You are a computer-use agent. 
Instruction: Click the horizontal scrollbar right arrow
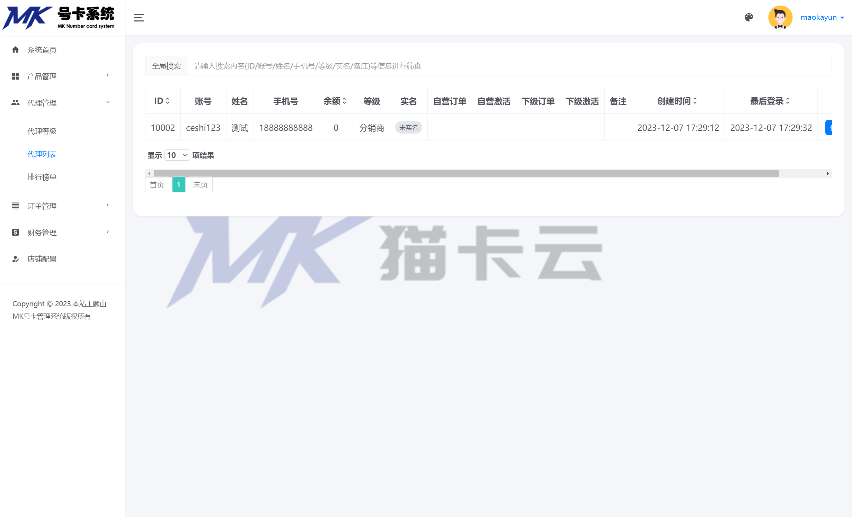(x=827, y=173)
